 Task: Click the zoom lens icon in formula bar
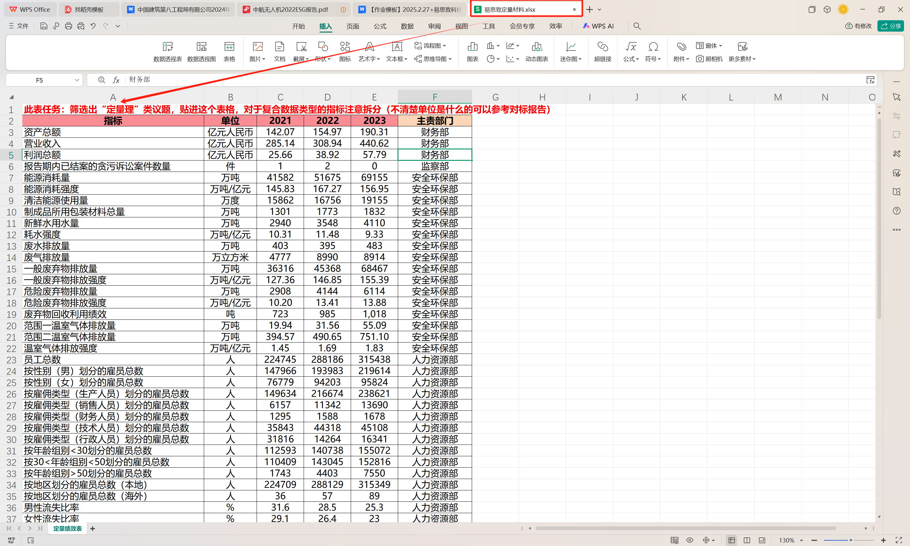click(x=101, y=80)
